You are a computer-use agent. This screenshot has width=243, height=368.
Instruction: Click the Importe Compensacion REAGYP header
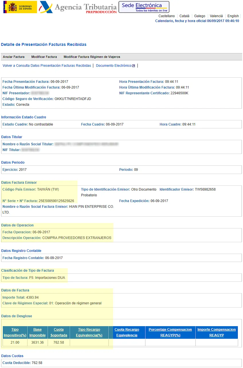point(217,332)
